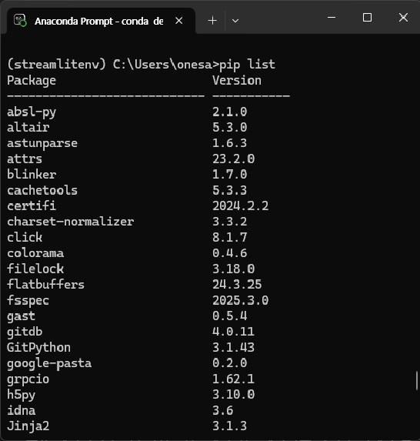Click the 'charset-normalizer' package name
This screenshot has height=441, width=420.
coord(70,222)
